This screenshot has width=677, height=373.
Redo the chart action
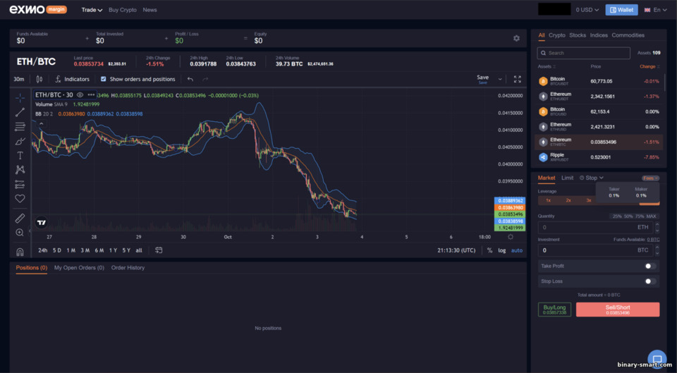pyautogui.click(x=205, y=79)
